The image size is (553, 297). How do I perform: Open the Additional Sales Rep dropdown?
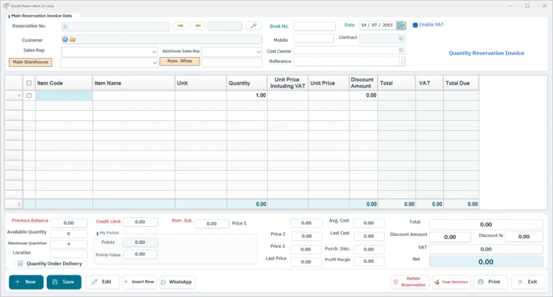[258, 52]
